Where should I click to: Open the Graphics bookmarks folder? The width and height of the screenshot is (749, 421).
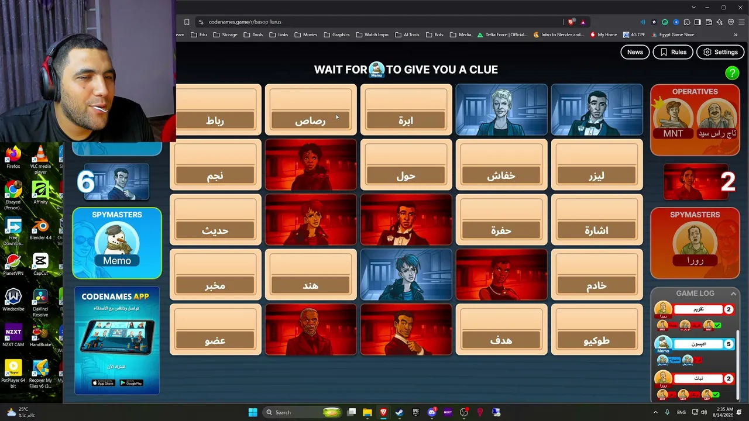[x=336, y=34]
